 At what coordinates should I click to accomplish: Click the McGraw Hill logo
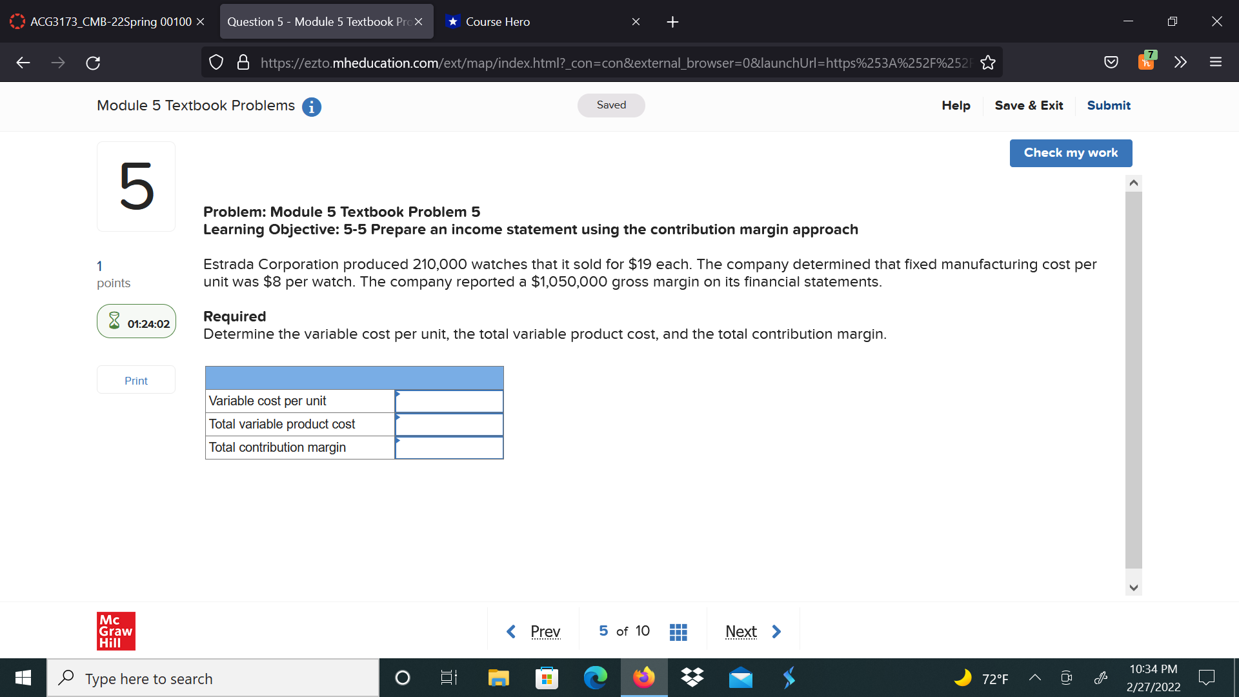click(x=116, y=631)
